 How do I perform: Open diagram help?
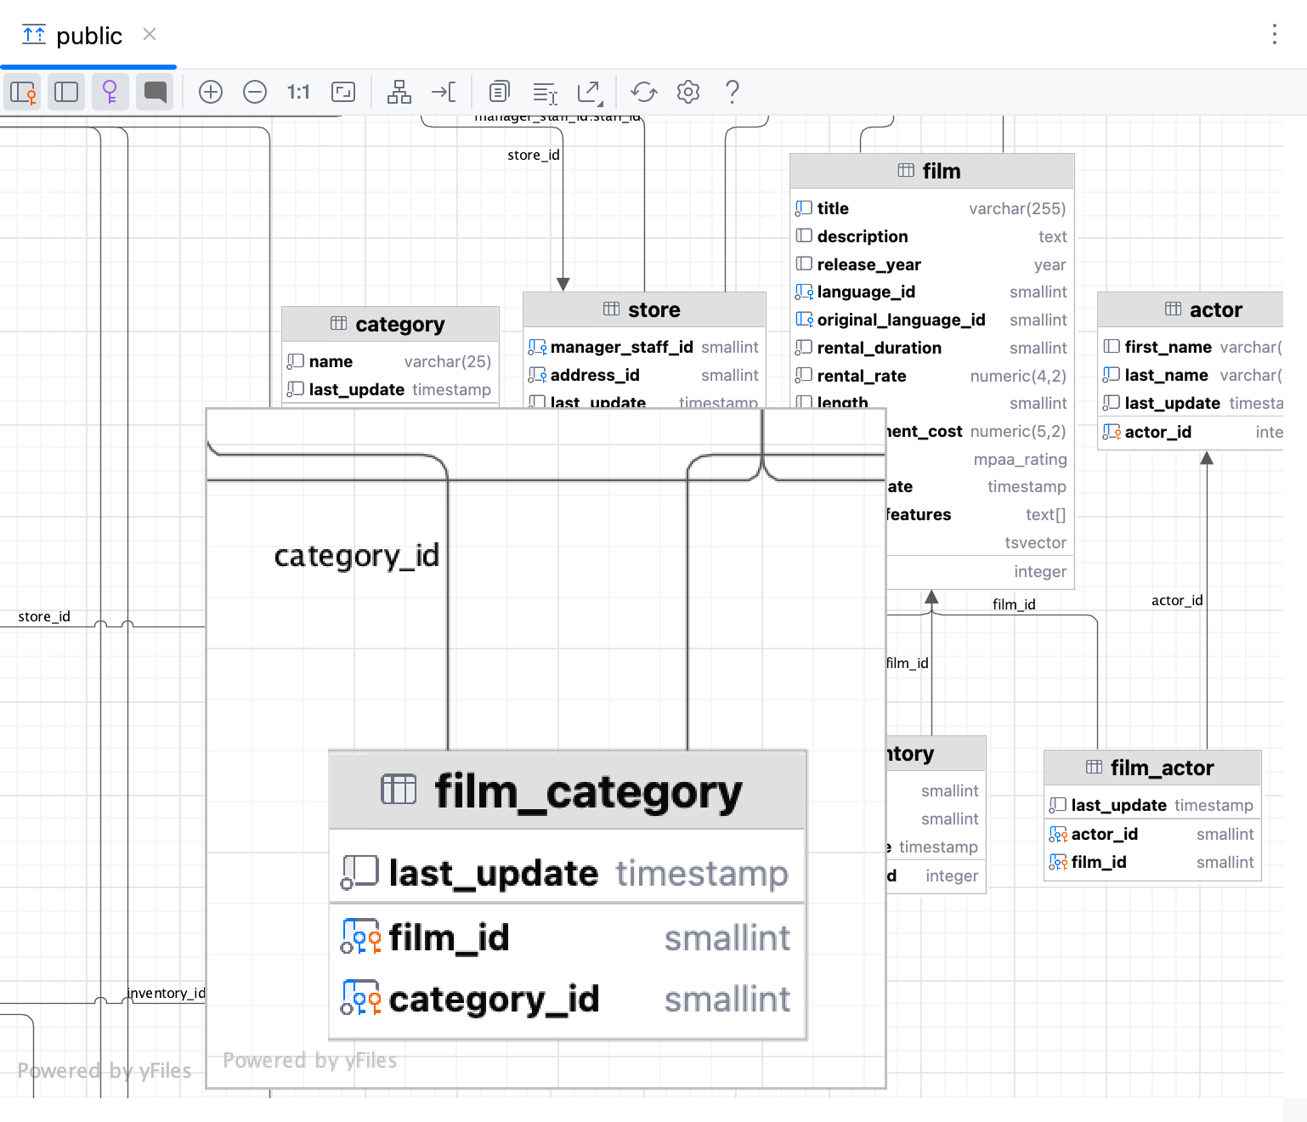[x=732, y=92]
